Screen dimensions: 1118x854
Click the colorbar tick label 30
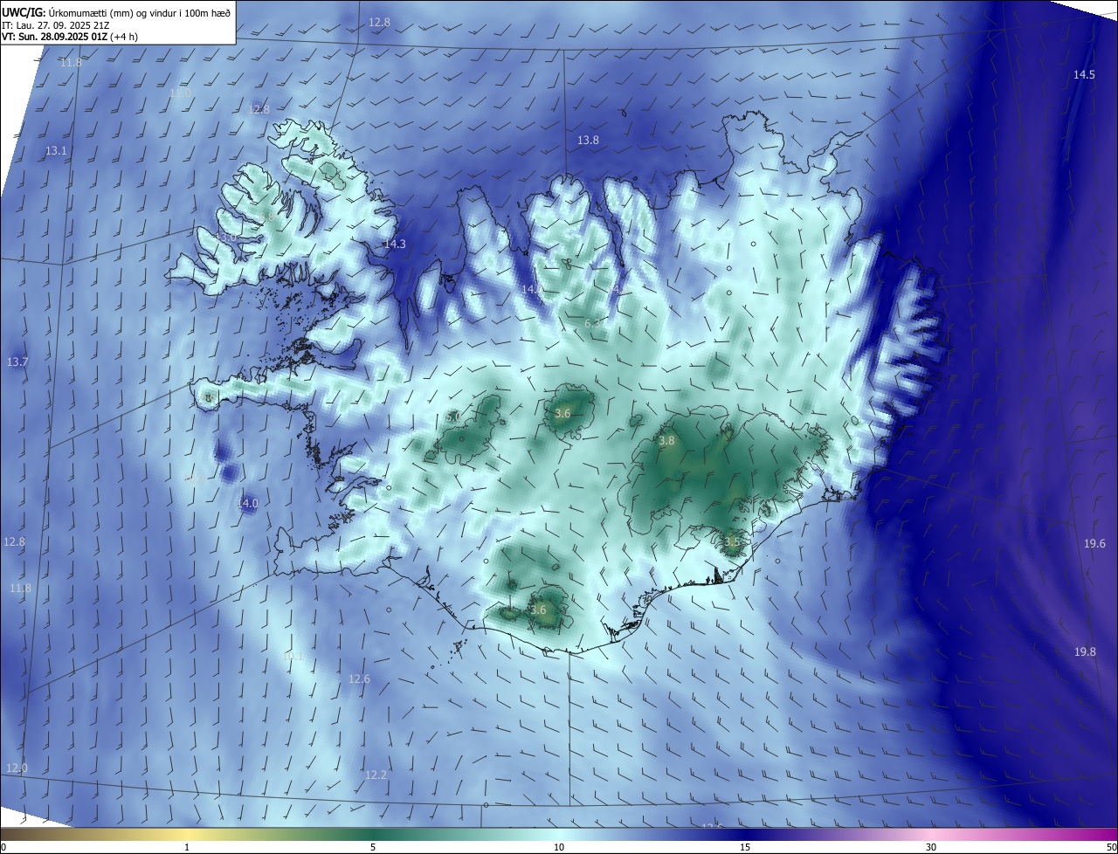[931, 847]
